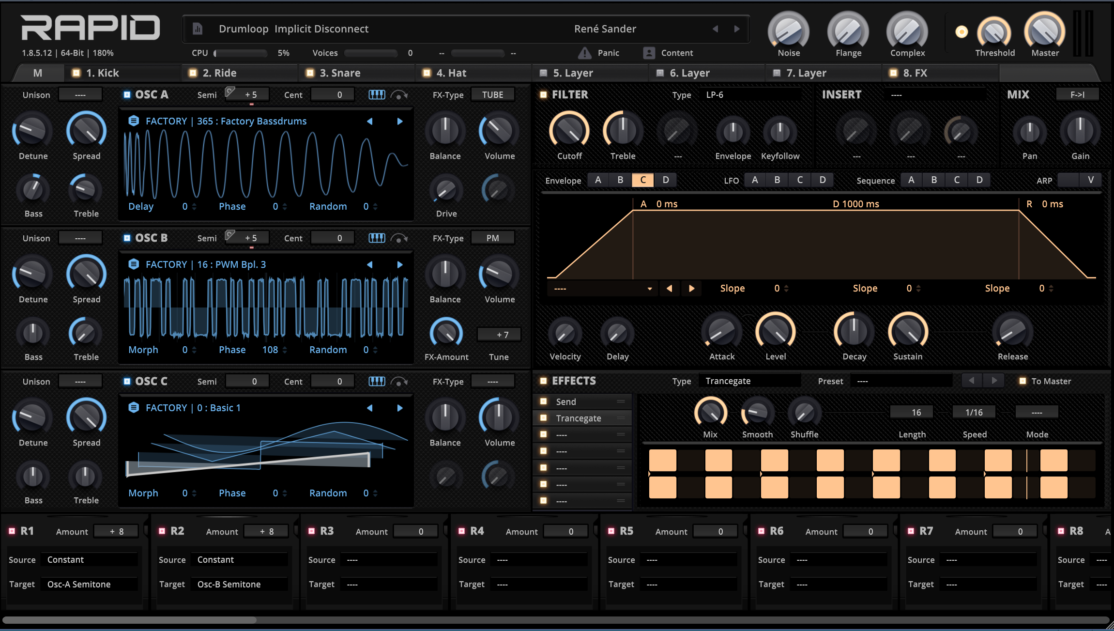This screenshot has width=1114, height=631.
Task: Open the Filter Type LP-6 dropdown
Action: point(751,95)
